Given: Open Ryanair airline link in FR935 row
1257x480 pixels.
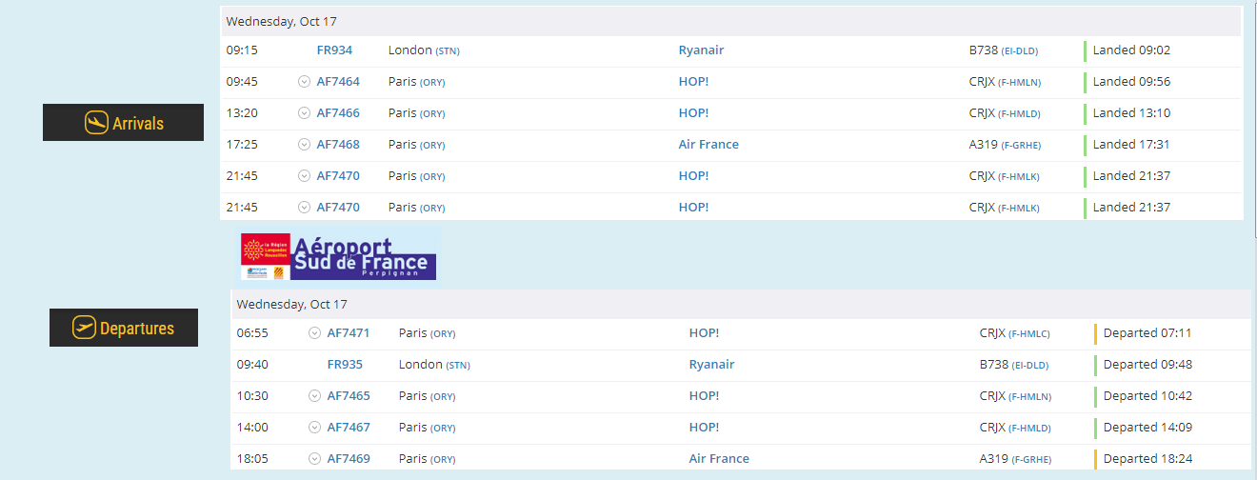Looking at the screenshot, I should point(712,365).
